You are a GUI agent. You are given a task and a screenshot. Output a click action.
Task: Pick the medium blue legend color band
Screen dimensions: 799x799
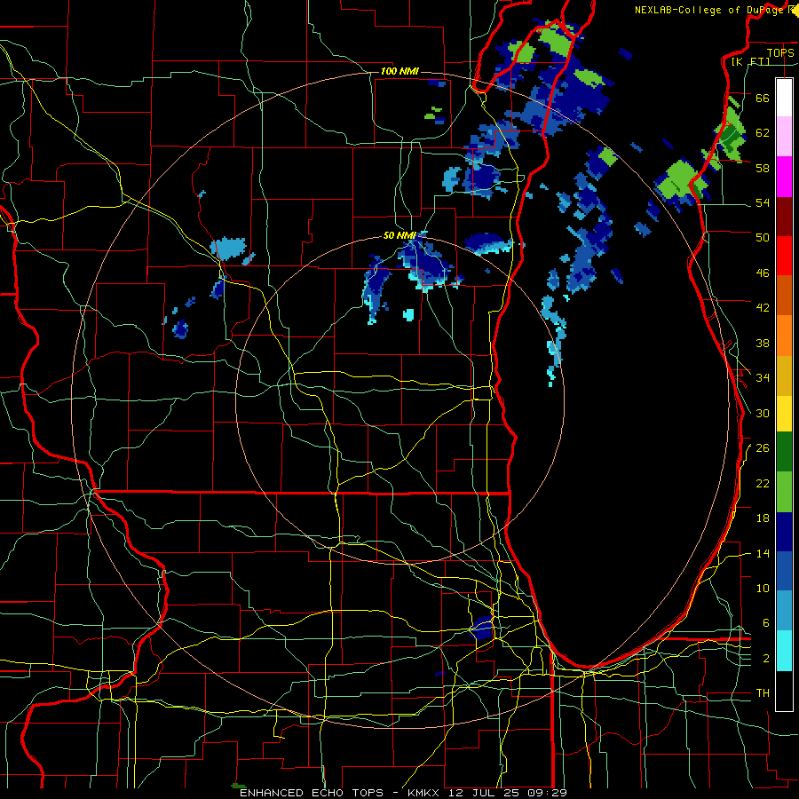(x=784, y=571)
